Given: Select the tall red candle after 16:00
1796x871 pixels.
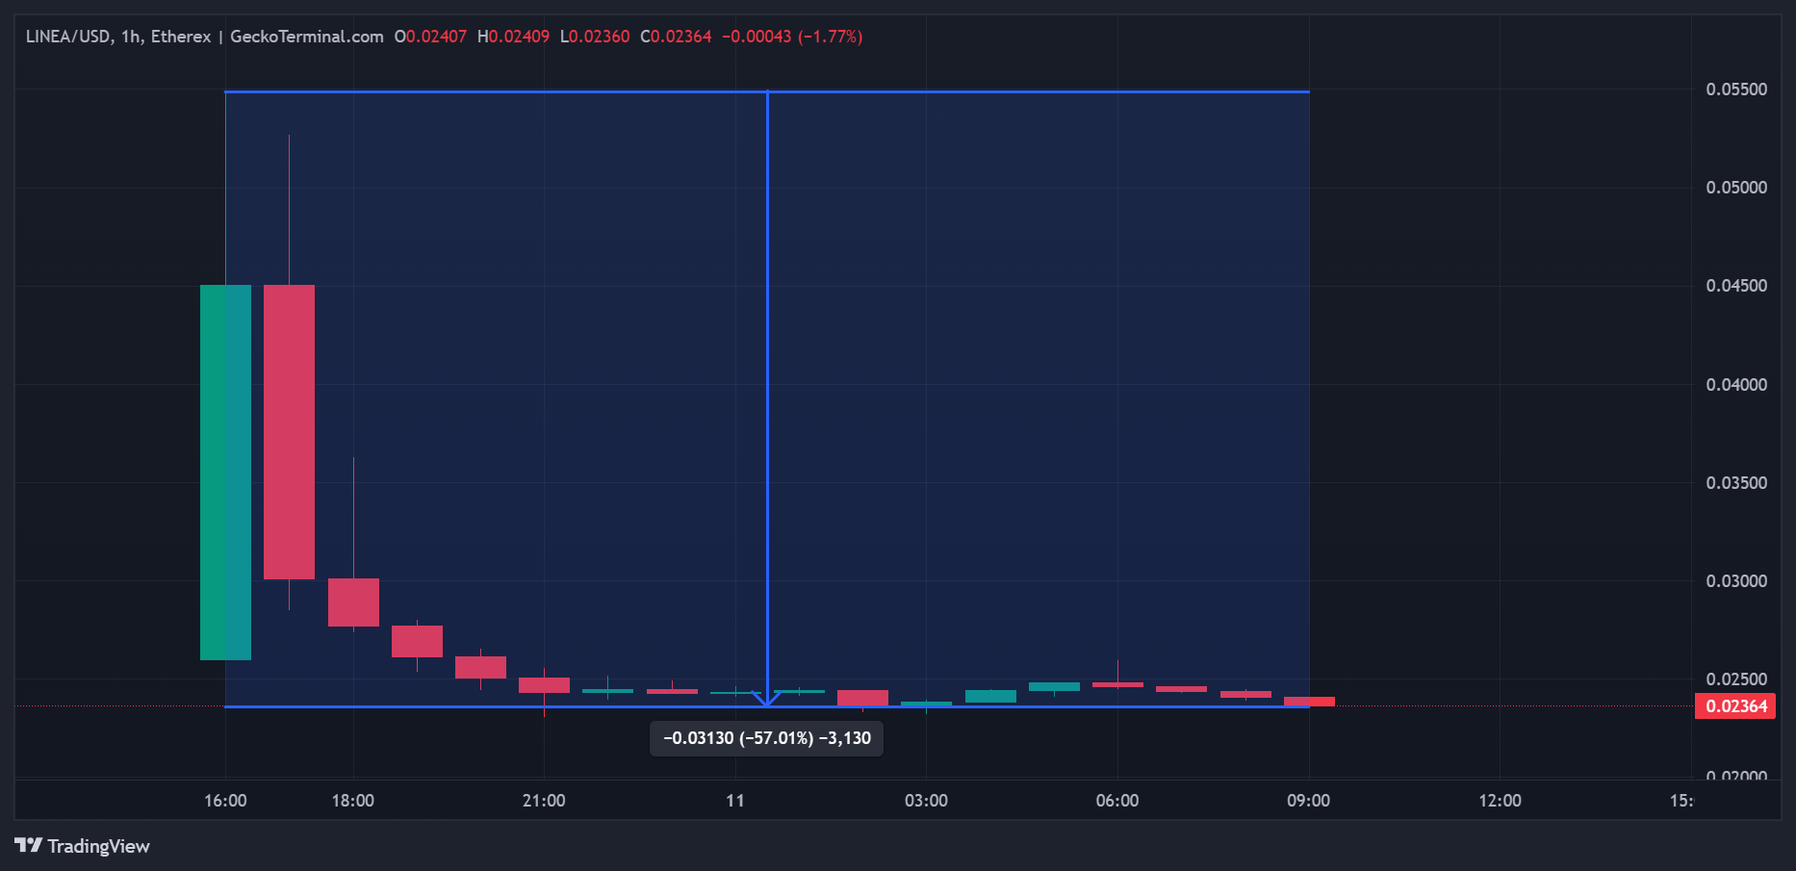Looking at the screenshot, I should (289, 431).
